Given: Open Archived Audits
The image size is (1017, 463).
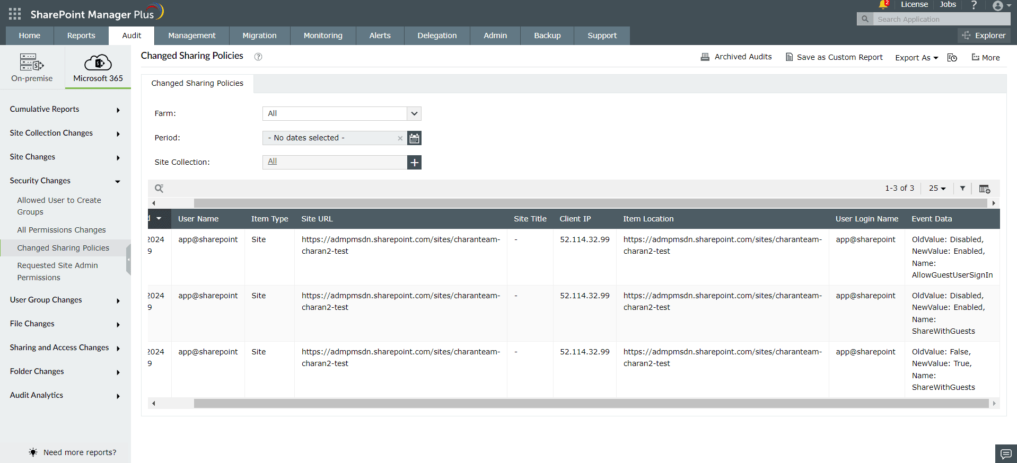Looking at the screenshot, I should [x=736, y=57].
